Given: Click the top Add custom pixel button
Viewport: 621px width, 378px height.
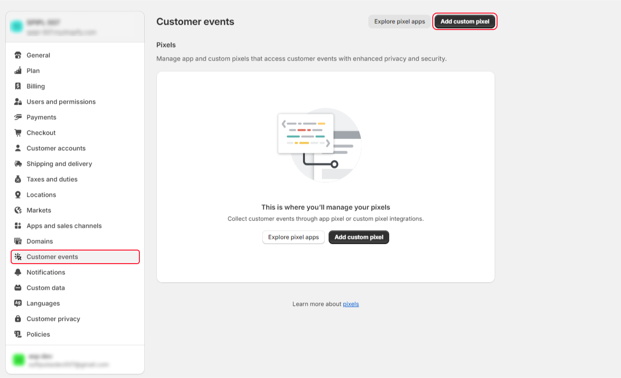Looking at the screenshot, I should (x=464, y=21).
